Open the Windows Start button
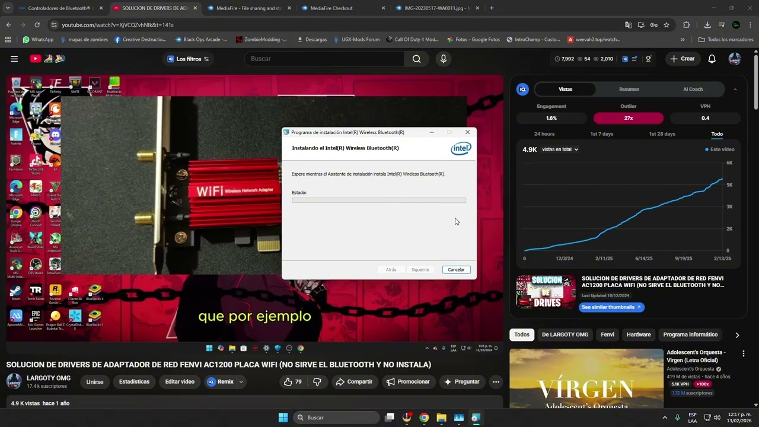 (283, 418)
